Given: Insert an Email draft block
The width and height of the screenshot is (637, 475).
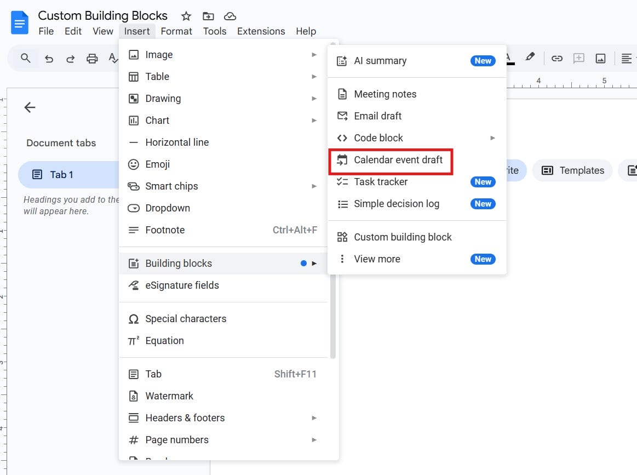Looking at the screenshot, I should (417, 116).
